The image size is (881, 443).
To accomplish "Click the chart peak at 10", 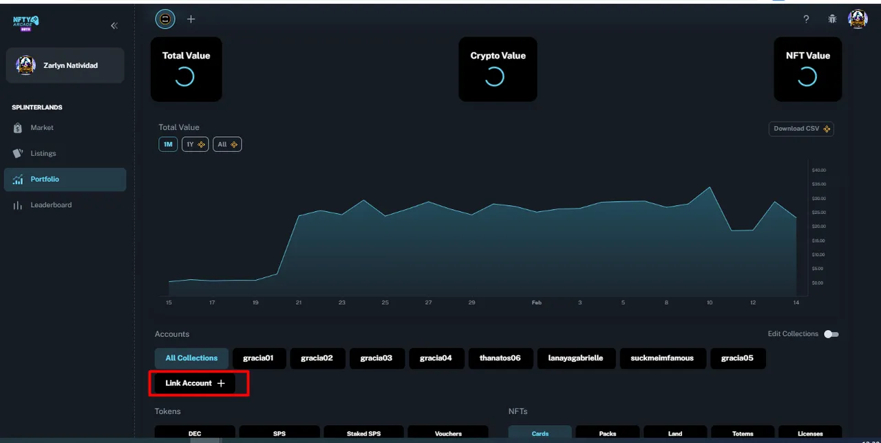I will [710, 187].
